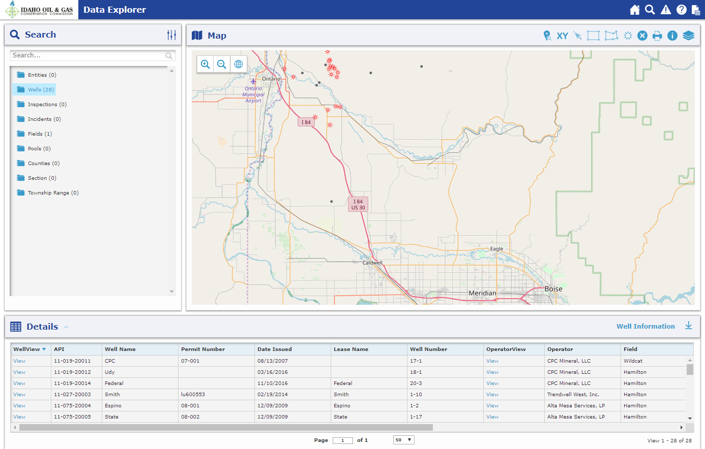The height and width of the screenshot is (449, 705).
Task: Zoom in on the map
Action: 205,64
